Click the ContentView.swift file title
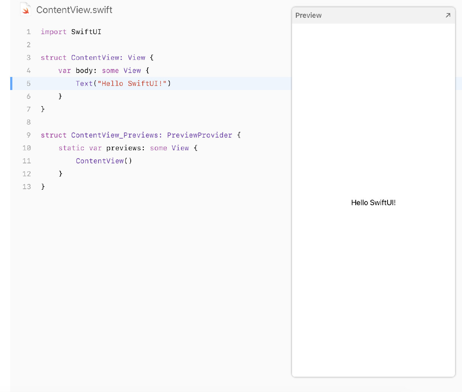The height and width of the screenshot is (392, 462). 74,10
